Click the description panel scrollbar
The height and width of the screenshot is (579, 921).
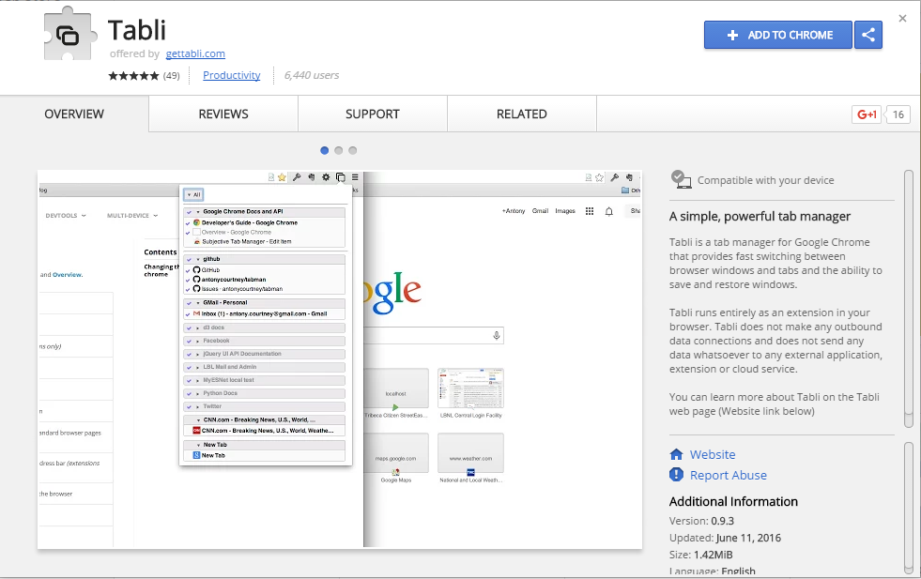(x=909, y=298)
